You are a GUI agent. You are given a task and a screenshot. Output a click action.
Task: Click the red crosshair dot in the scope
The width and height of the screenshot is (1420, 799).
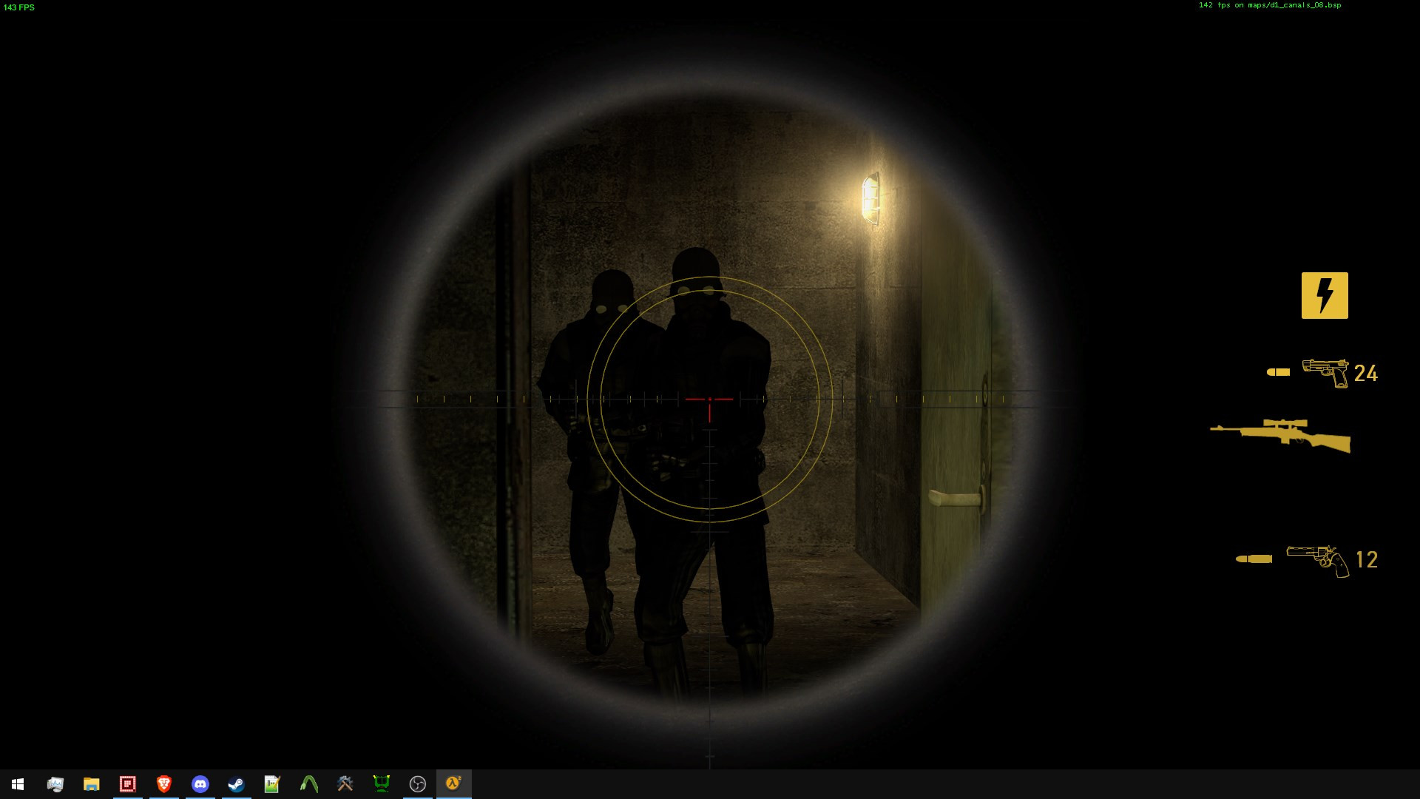pos(710,399)
